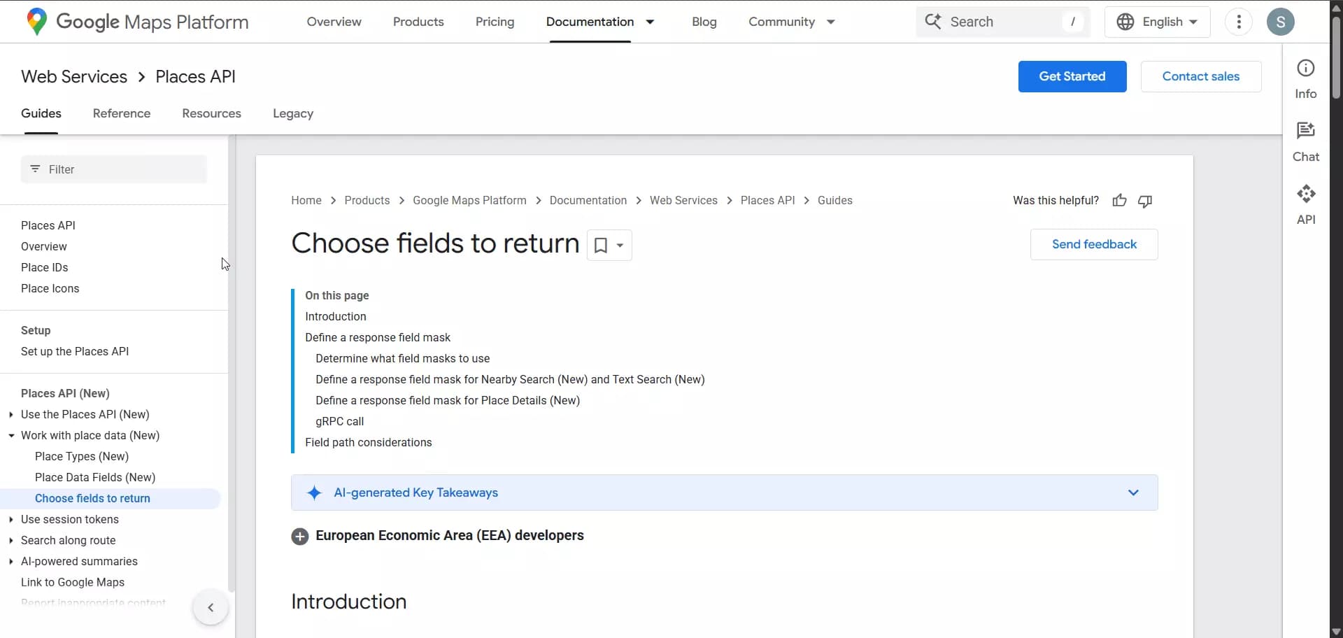Collapse the Work with place data (New) section
The image size is (1343, 638).
tap(11, 435)
